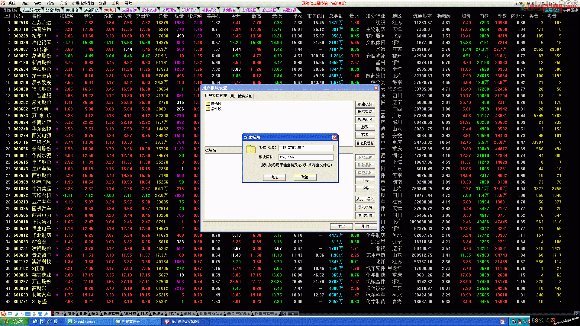Open the 帮助 menu
Screen dimensions: 580x326
128,3
